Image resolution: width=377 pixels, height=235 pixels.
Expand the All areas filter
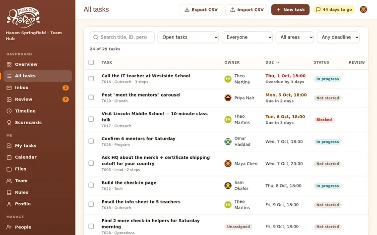295,38
